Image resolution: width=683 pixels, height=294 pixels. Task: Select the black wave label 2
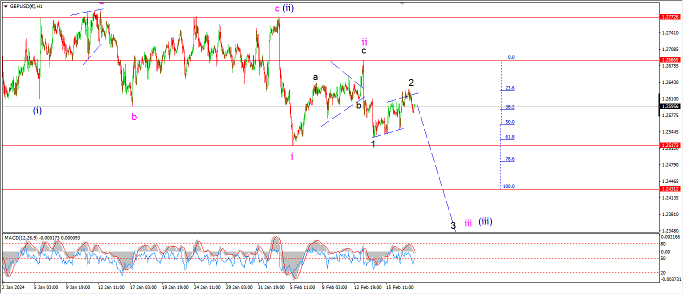pos(411,82)
